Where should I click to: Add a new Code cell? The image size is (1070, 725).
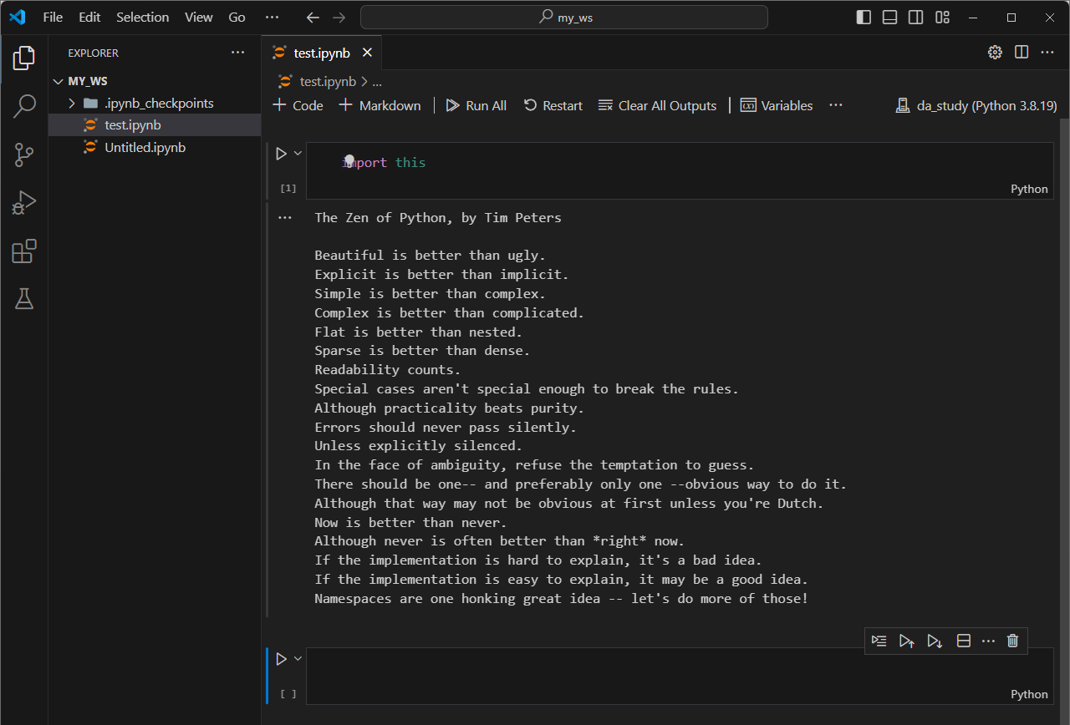tap(298, 105)
